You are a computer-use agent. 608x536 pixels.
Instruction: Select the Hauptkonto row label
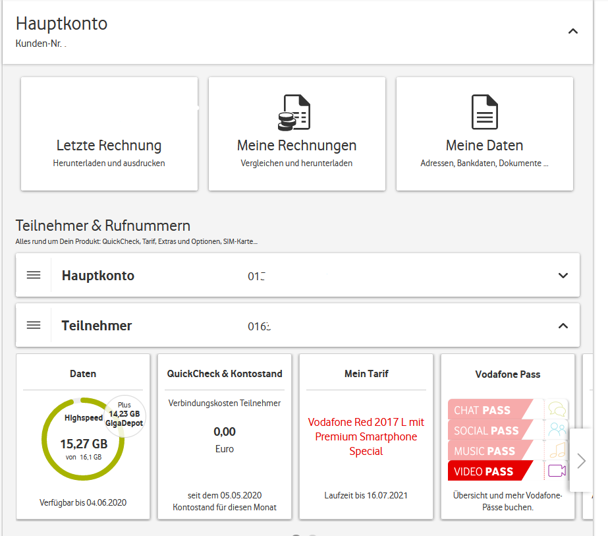coord(98,275)
